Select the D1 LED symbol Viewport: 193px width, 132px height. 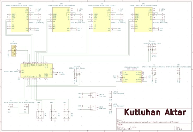coord(14,51)
